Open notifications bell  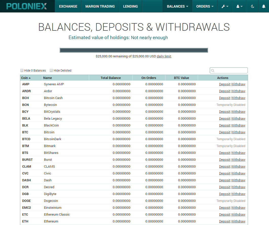pos(264,6)
